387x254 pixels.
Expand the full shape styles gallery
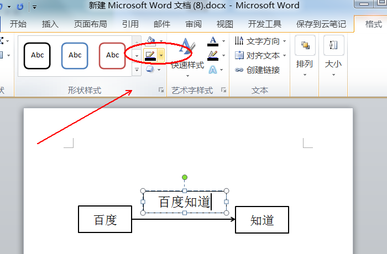click(137, 70)
